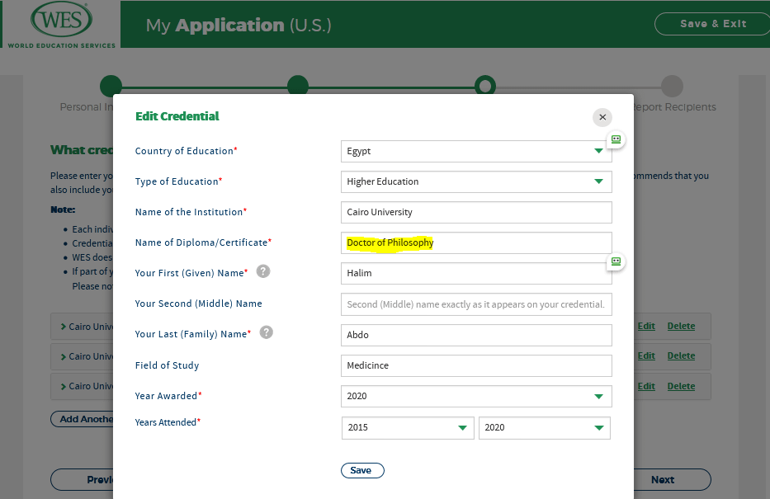Click the WES logo
Screen dimensions: 770x499
59,24
